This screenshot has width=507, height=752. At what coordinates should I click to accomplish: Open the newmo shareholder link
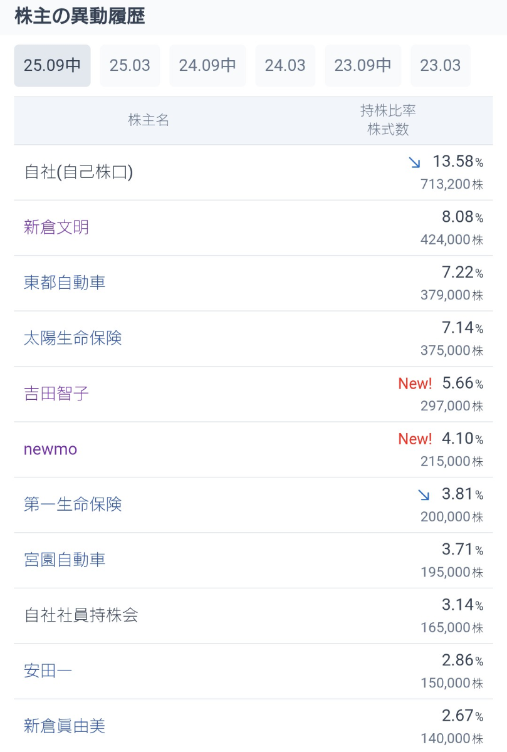[x=50, y=449]
